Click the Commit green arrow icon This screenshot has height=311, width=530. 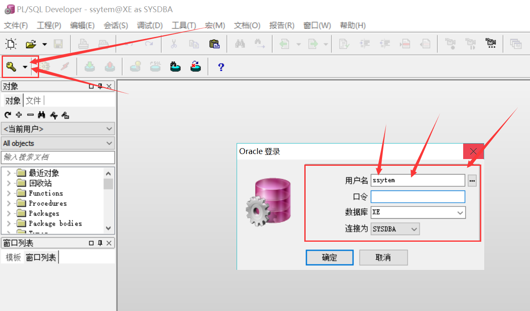[x=90, y=66]
